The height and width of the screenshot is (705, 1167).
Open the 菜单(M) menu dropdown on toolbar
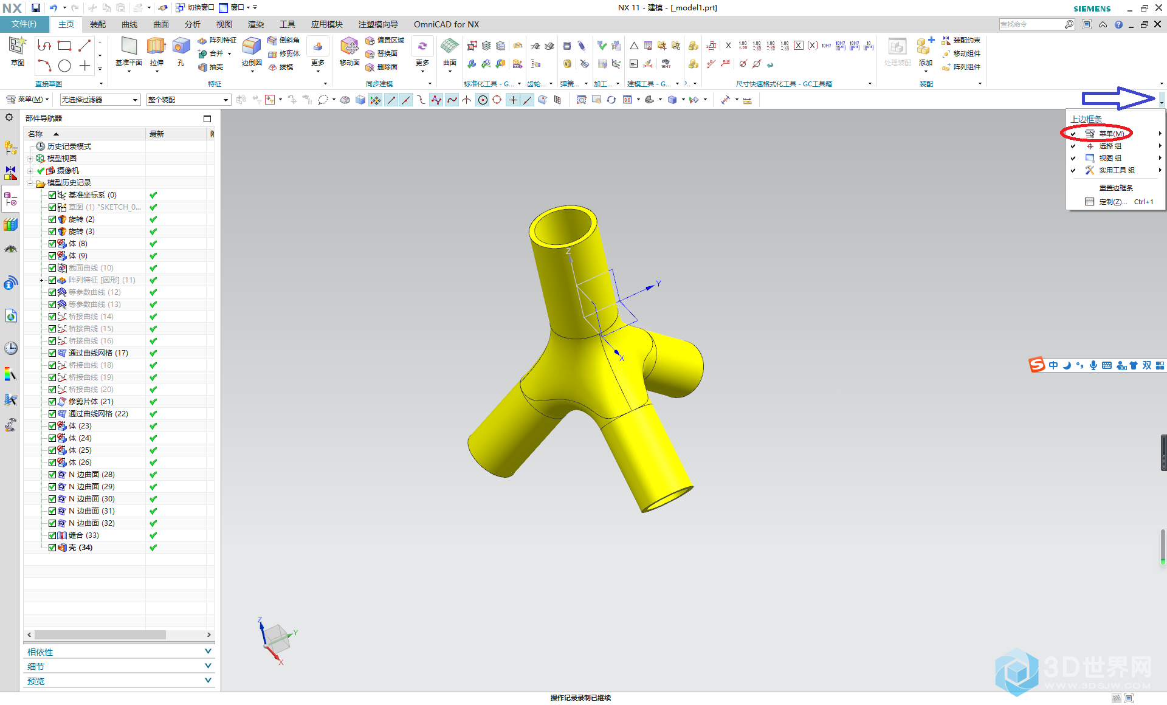pos(28,100)
